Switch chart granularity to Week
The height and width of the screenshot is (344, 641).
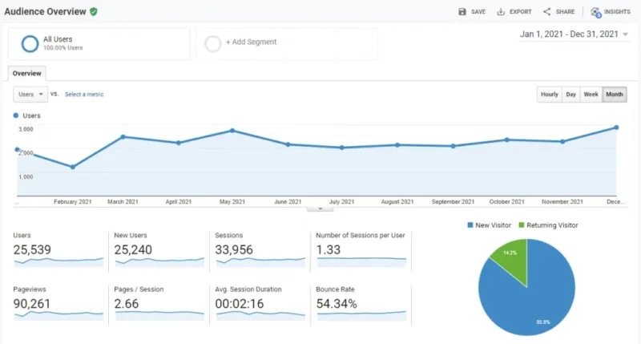pos(591,95)
